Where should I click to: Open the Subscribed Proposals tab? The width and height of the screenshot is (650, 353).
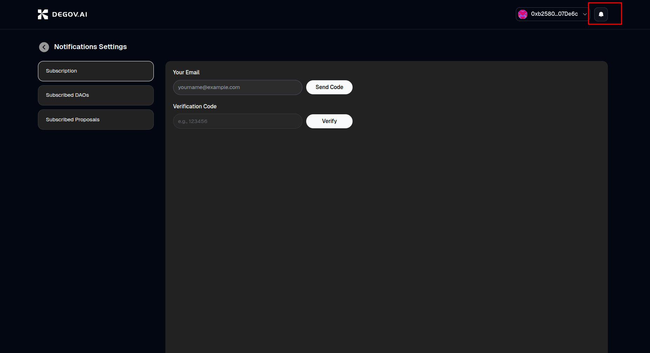[x=96, y=120]
